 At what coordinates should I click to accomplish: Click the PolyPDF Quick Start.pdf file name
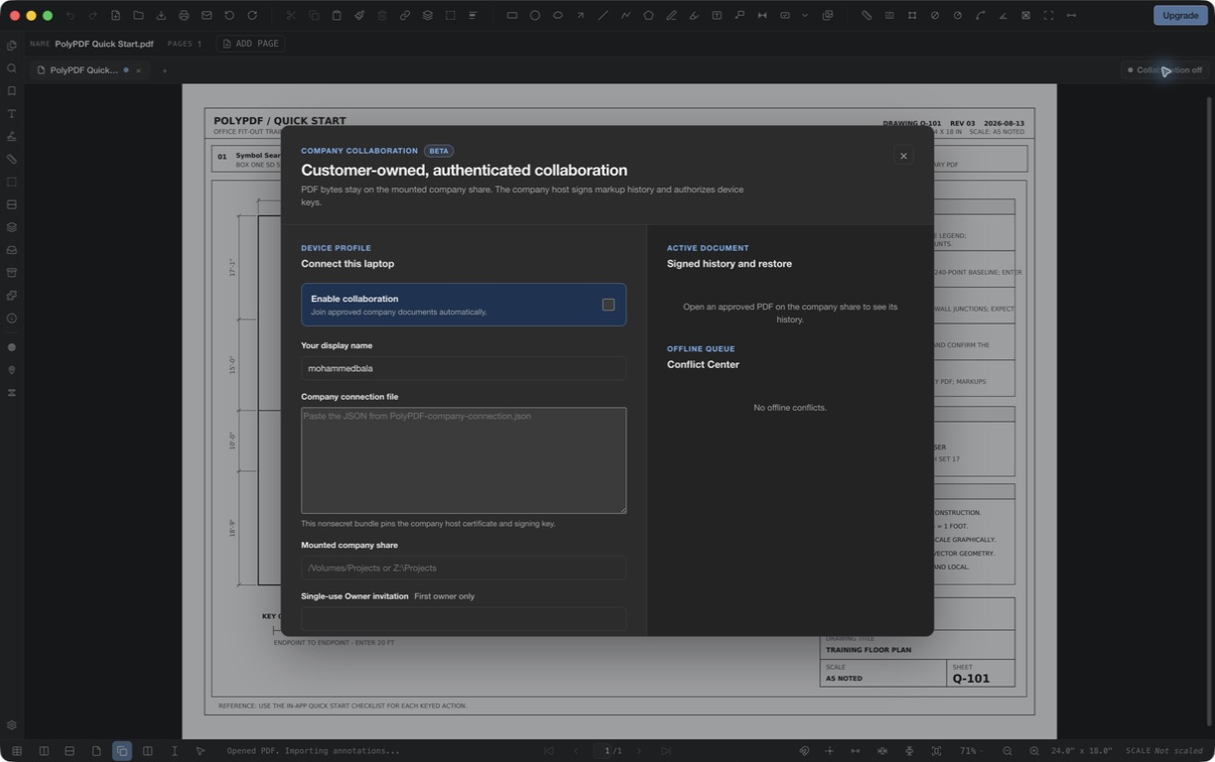click(x=104, y=45)
